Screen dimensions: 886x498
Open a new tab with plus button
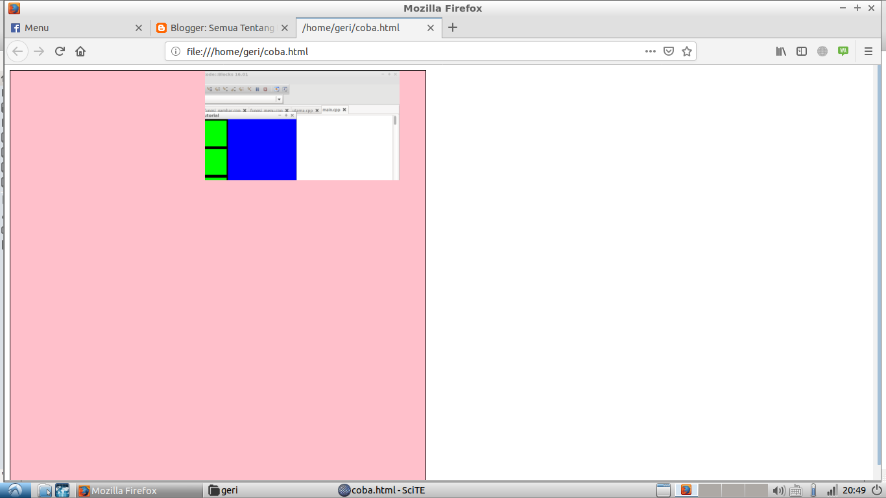[x=453, y=27]
